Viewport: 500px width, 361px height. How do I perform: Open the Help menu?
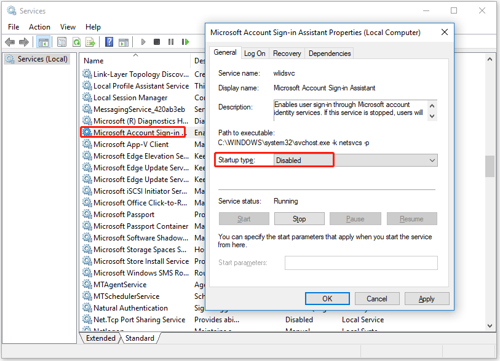point(93,27)
